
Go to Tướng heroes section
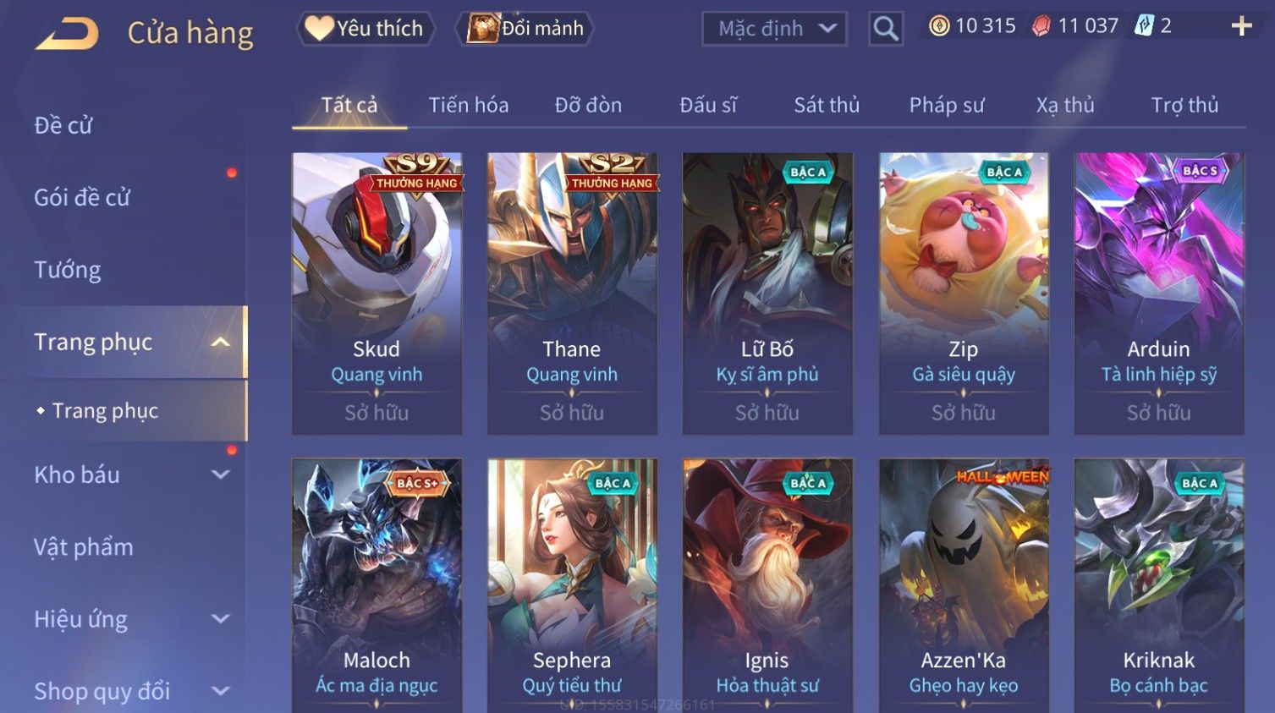[x=68, y=270]
